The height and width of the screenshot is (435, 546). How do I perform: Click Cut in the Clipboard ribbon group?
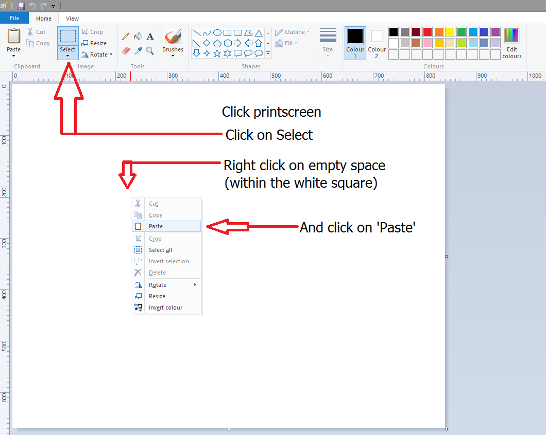(x=37, y=32)
